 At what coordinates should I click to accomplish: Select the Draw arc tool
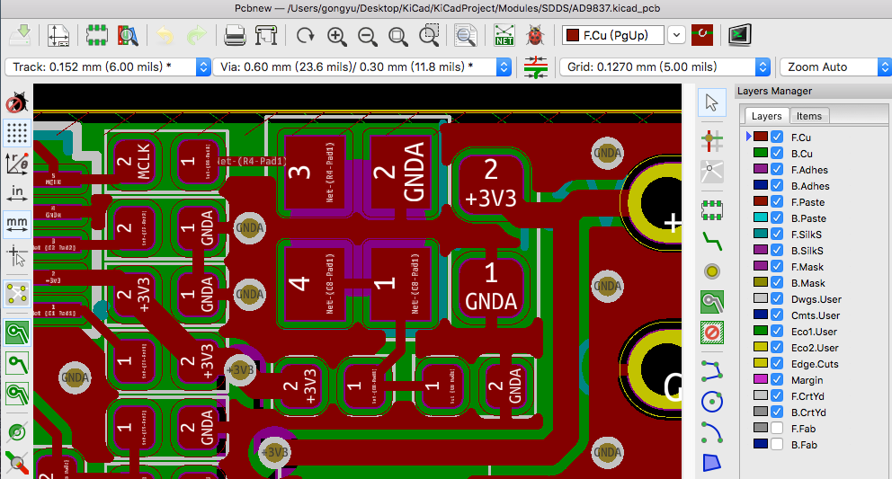(711, 432)
